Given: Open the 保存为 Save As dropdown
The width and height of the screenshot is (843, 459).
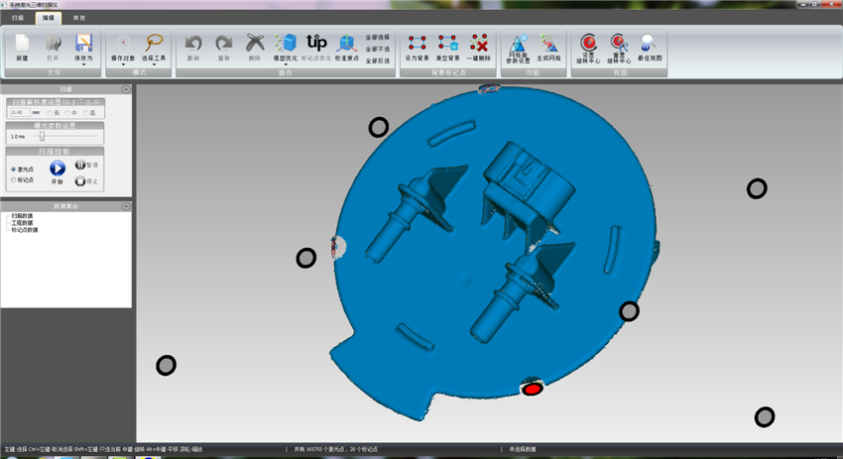Looking at the screenshot, I should click(83, 64).
